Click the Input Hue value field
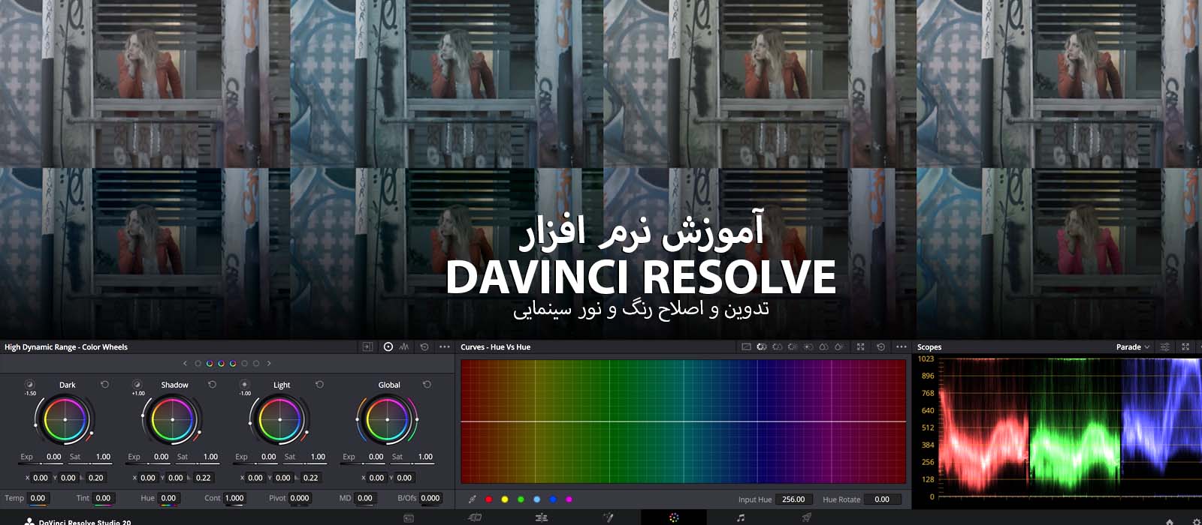This screenshot has height=525, width=1202. click(x=793, y=499)
